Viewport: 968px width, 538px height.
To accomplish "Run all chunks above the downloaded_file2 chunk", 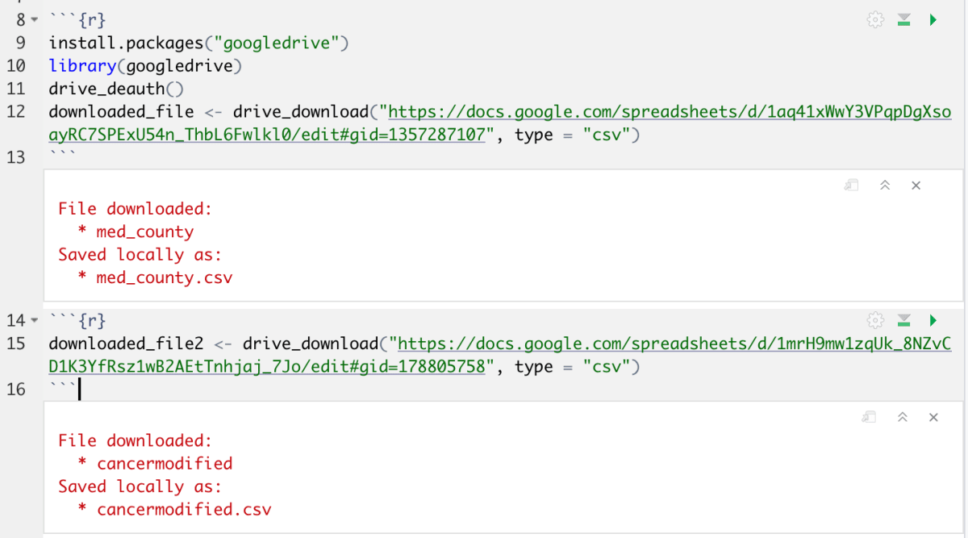I will coord(904,320).
